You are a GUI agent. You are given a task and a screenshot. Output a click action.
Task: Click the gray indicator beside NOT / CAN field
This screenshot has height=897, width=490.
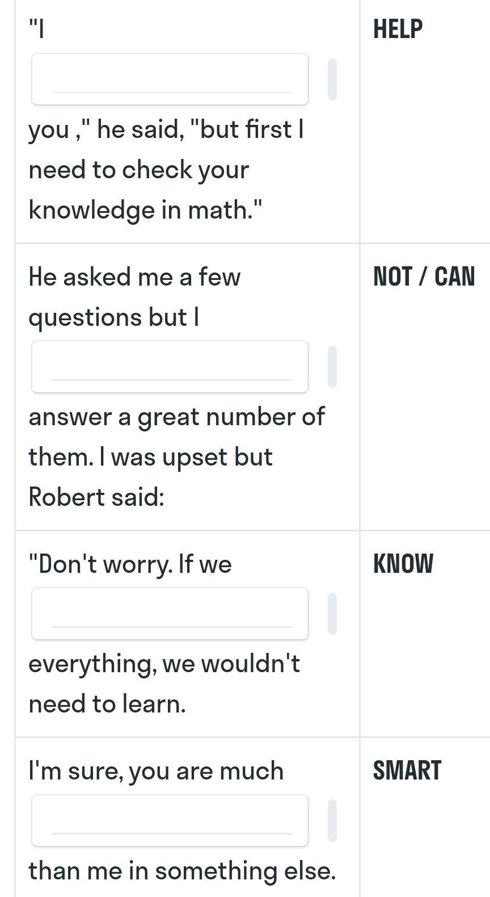(332, 366)
